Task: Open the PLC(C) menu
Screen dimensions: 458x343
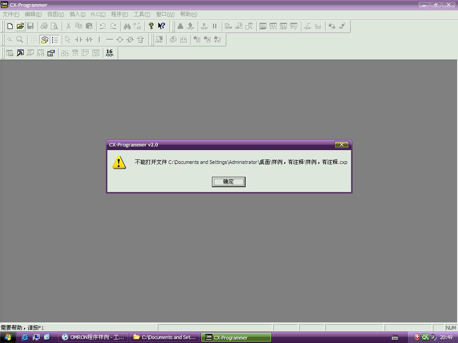Action: (98, 14)
